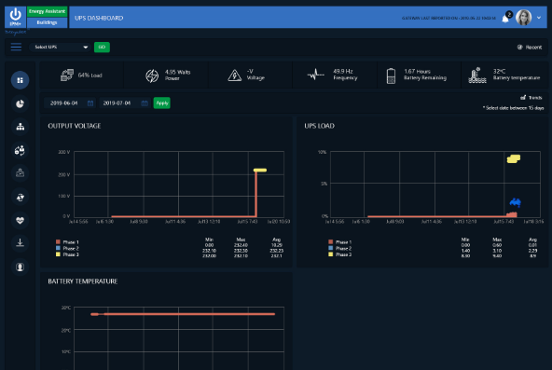Toggle Phase 2 blue swatch in Output Voltage legend
552x370 pixels.
[58, 248]
